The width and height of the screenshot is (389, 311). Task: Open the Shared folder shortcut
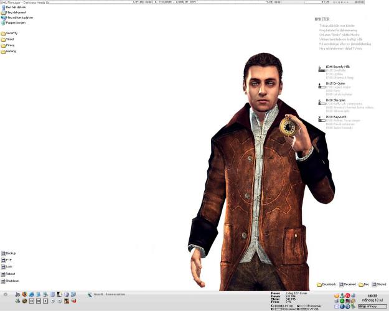coord(378,284)
